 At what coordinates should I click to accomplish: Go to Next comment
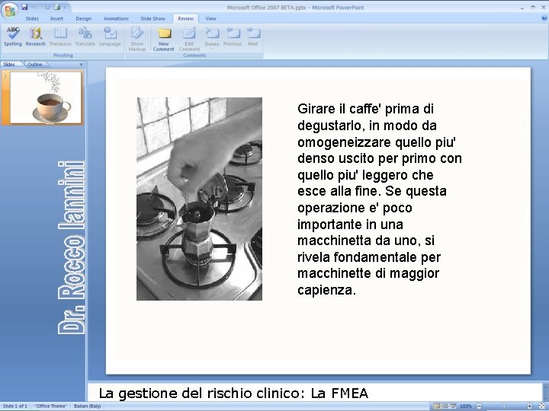coord(253,37)
